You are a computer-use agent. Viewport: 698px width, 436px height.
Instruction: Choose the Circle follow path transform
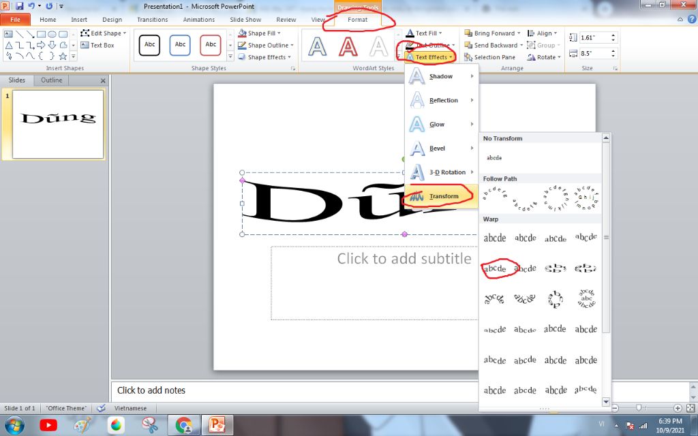(x=555, y=198)
